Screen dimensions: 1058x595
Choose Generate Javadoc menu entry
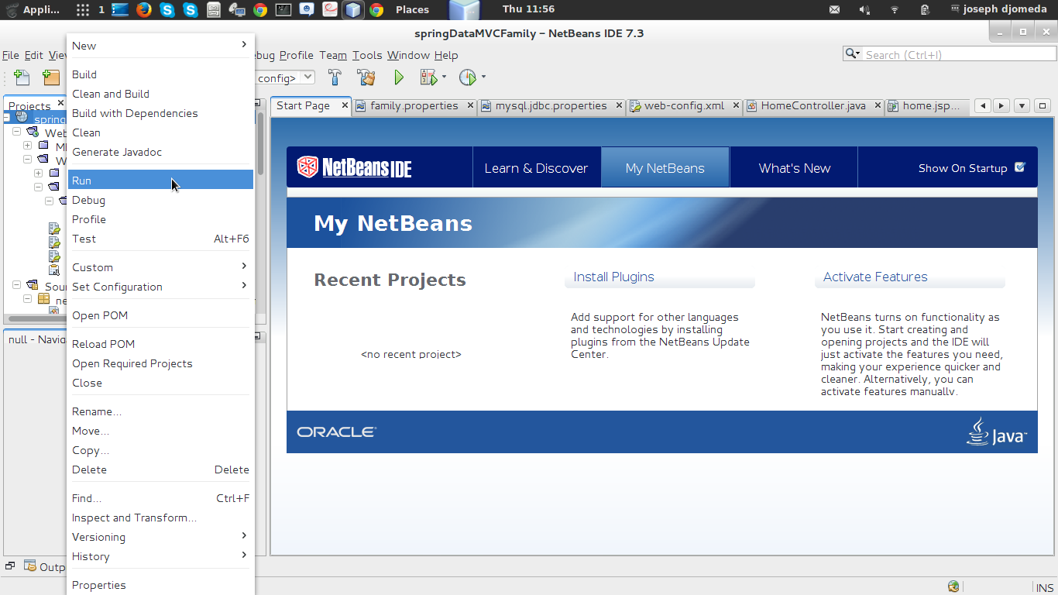160,152
